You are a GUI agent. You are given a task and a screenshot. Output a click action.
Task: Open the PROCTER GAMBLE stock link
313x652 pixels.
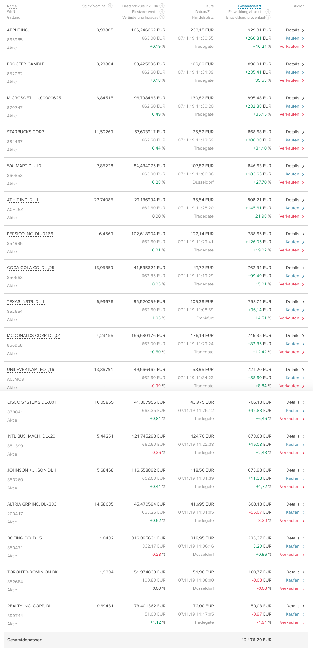click(x=26, y=64)
